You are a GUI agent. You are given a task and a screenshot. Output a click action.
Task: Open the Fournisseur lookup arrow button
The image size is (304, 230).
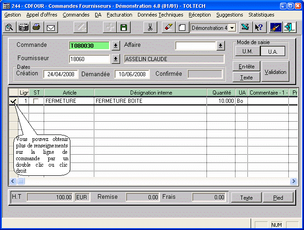point(115,59)
